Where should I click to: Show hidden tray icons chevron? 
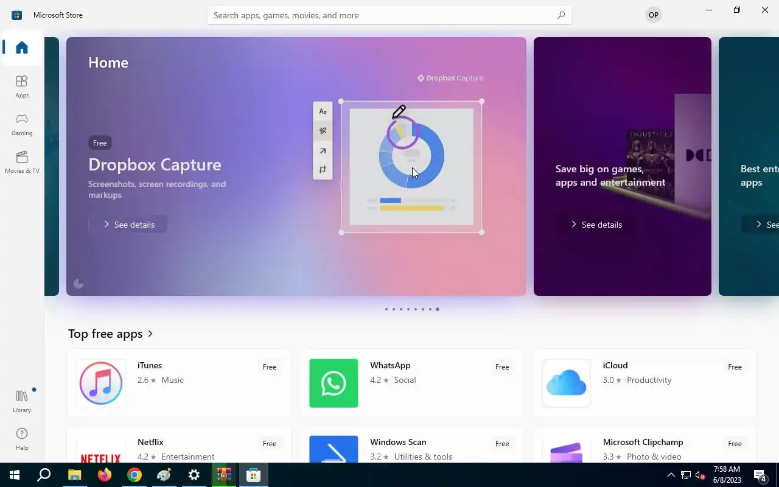[671, 475]
